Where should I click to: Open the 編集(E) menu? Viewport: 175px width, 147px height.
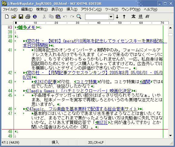click(27, 9)
